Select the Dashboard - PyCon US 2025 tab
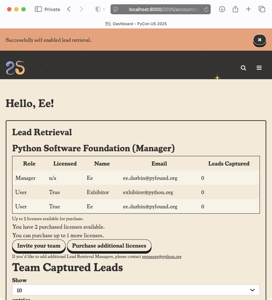The width and height of the screenshot is (272, 300). 136,24
